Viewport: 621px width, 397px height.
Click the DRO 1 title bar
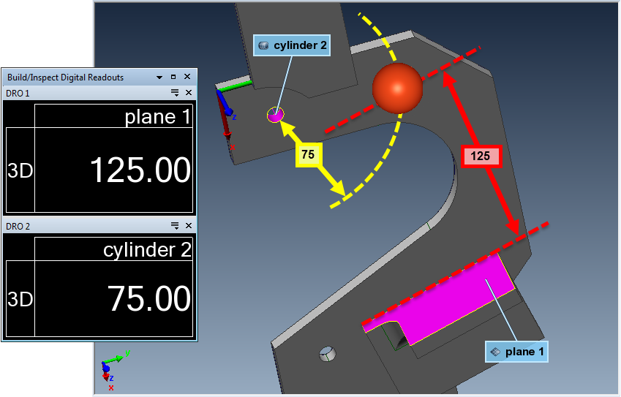click(99, 93)
